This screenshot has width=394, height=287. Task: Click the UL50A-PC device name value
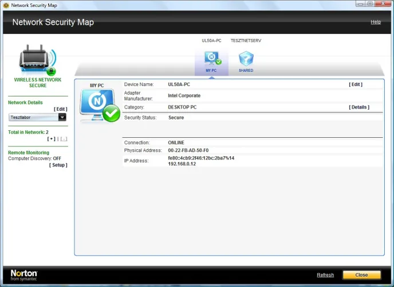[179, 84]
